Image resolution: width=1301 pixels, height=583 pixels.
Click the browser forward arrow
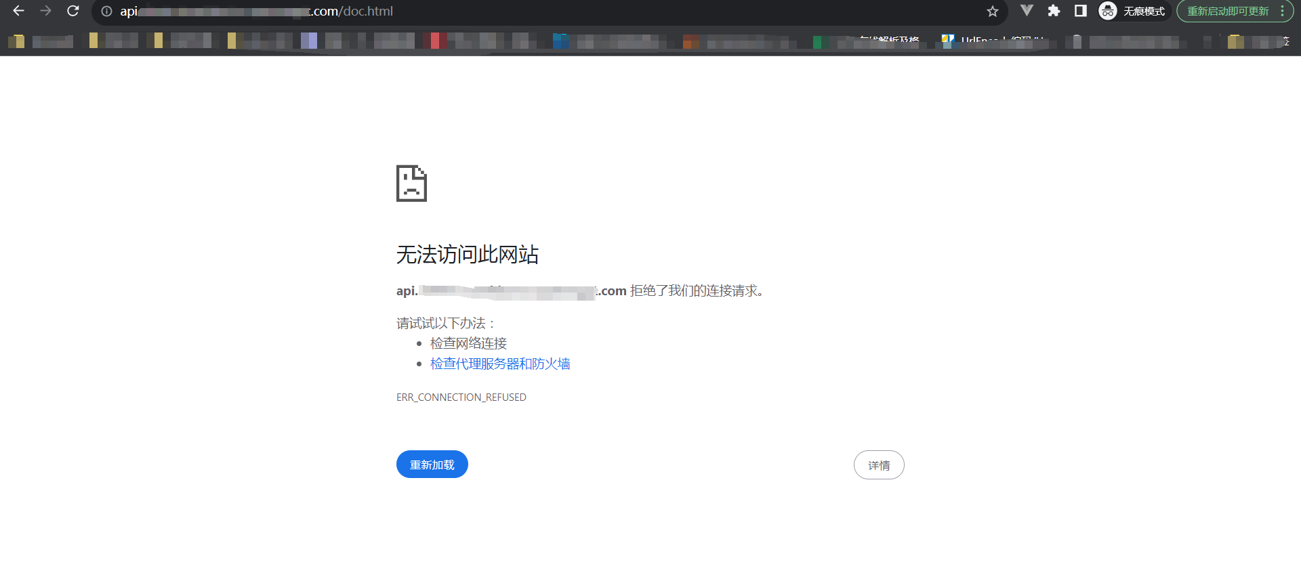(x=45, y=11)
